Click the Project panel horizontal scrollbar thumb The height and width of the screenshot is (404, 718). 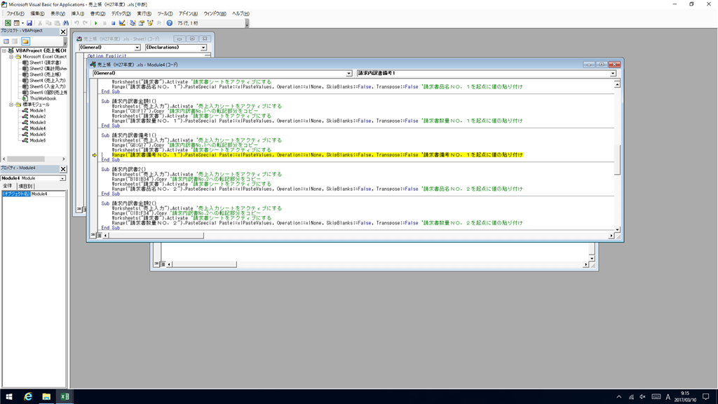[x=26, y=159]
